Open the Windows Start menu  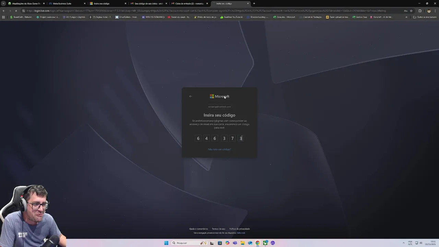pos(166,243)
